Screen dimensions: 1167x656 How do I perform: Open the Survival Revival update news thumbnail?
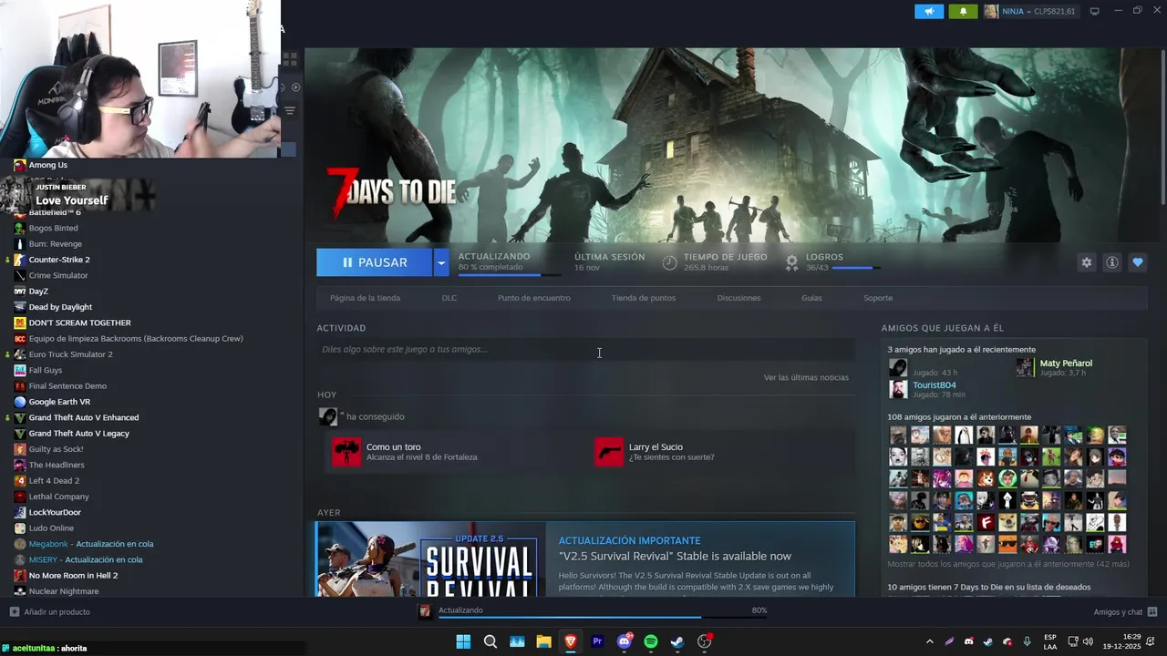point(430,559)
